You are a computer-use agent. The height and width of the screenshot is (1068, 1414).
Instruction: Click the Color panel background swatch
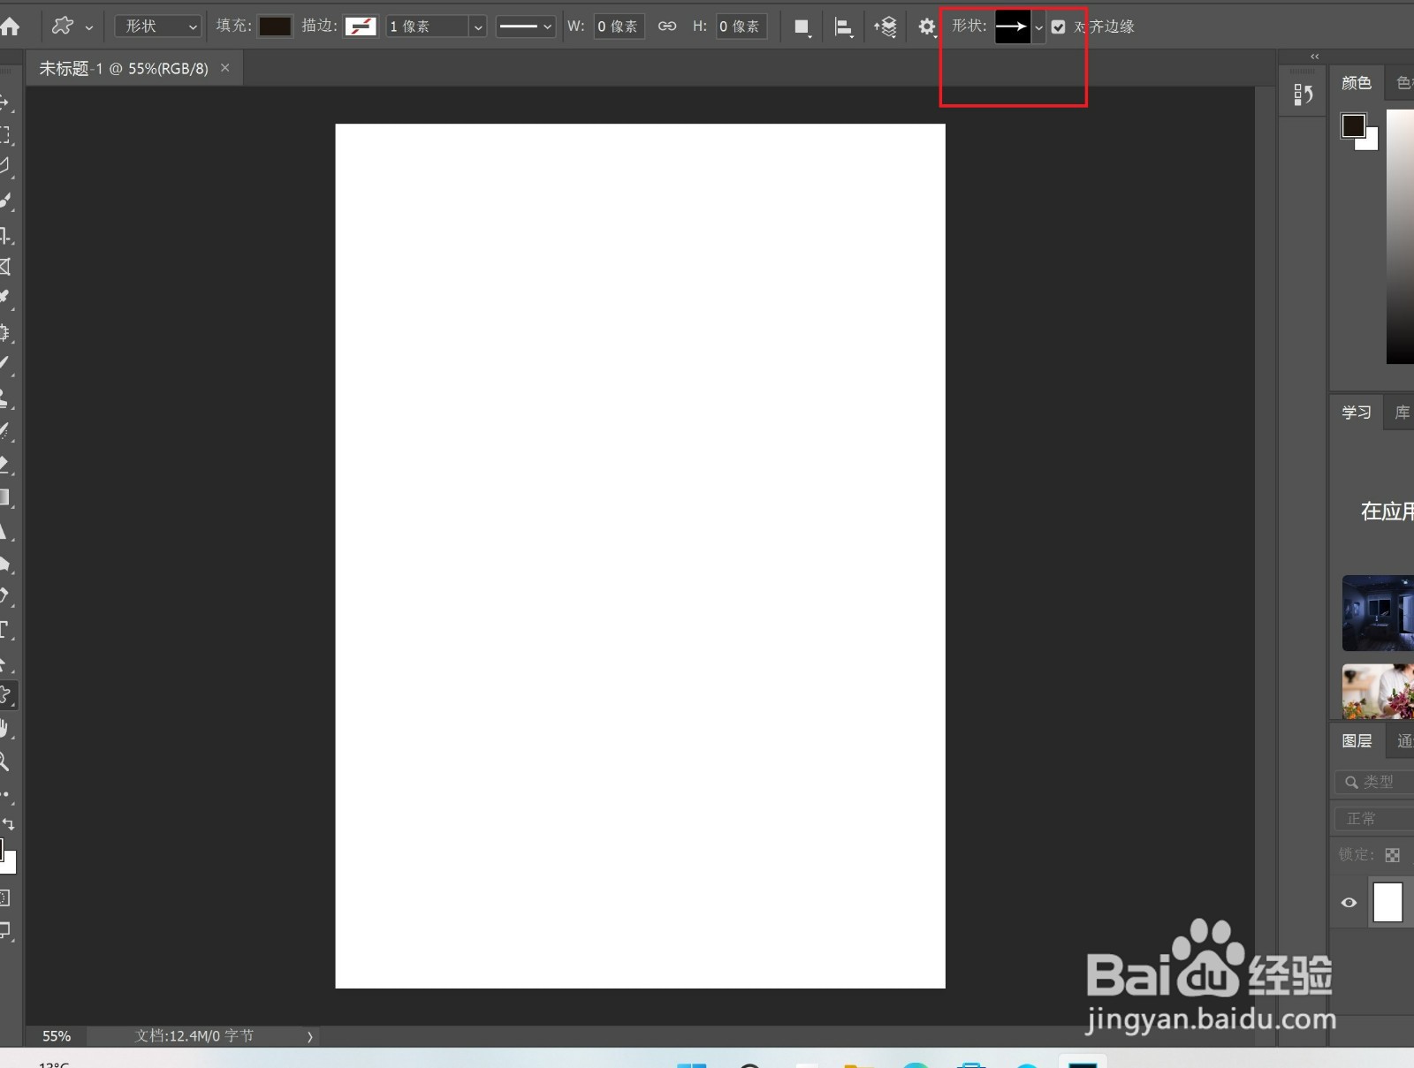[x=1370, y=142]
